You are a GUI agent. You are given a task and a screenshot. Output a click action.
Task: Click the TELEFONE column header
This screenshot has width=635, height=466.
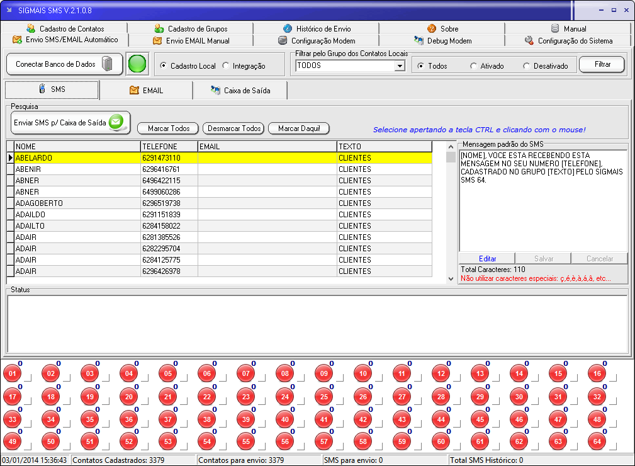pos(169,146)
